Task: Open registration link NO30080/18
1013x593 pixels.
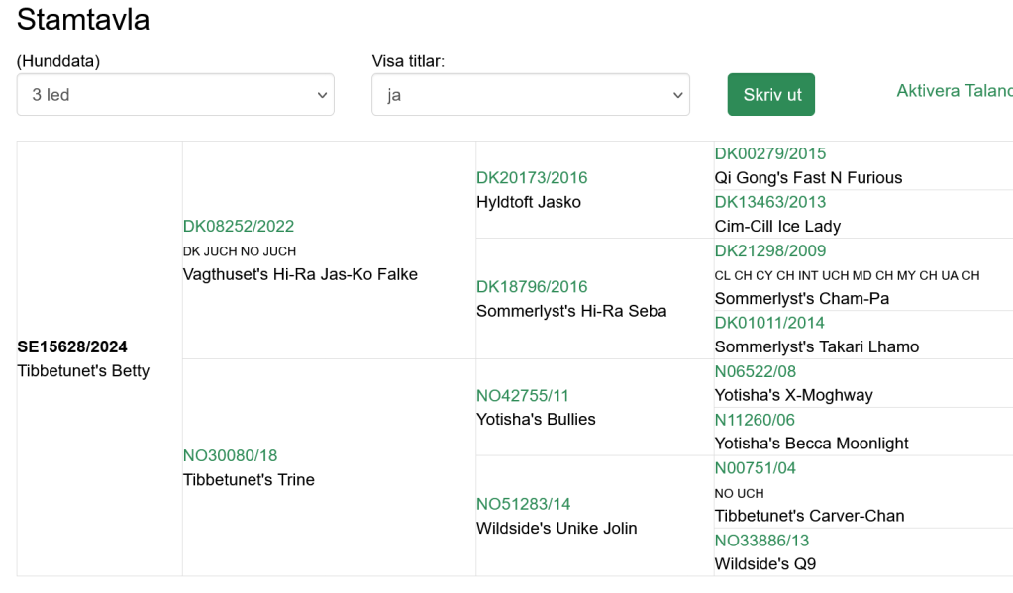Action: tap(230, 455)
